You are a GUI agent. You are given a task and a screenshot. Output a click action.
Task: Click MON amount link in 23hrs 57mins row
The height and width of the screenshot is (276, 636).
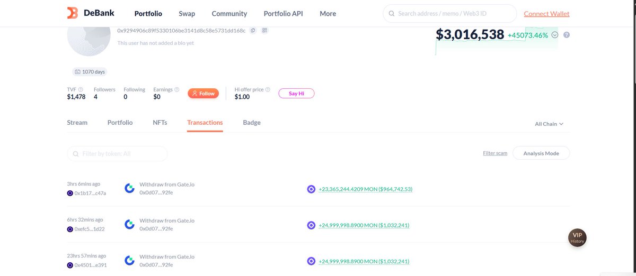point(364,261)
